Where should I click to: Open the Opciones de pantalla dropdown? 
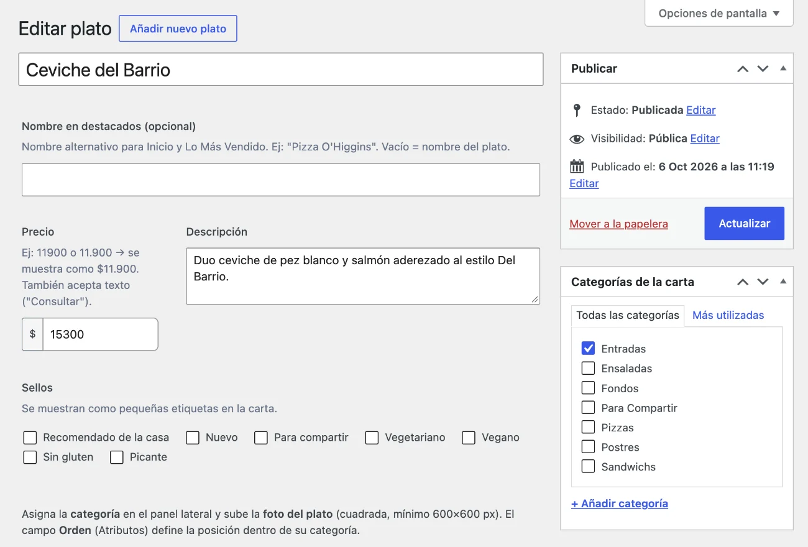[719, 13]
